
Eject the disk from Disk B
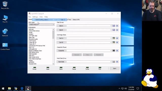click(x=117, y=30)
